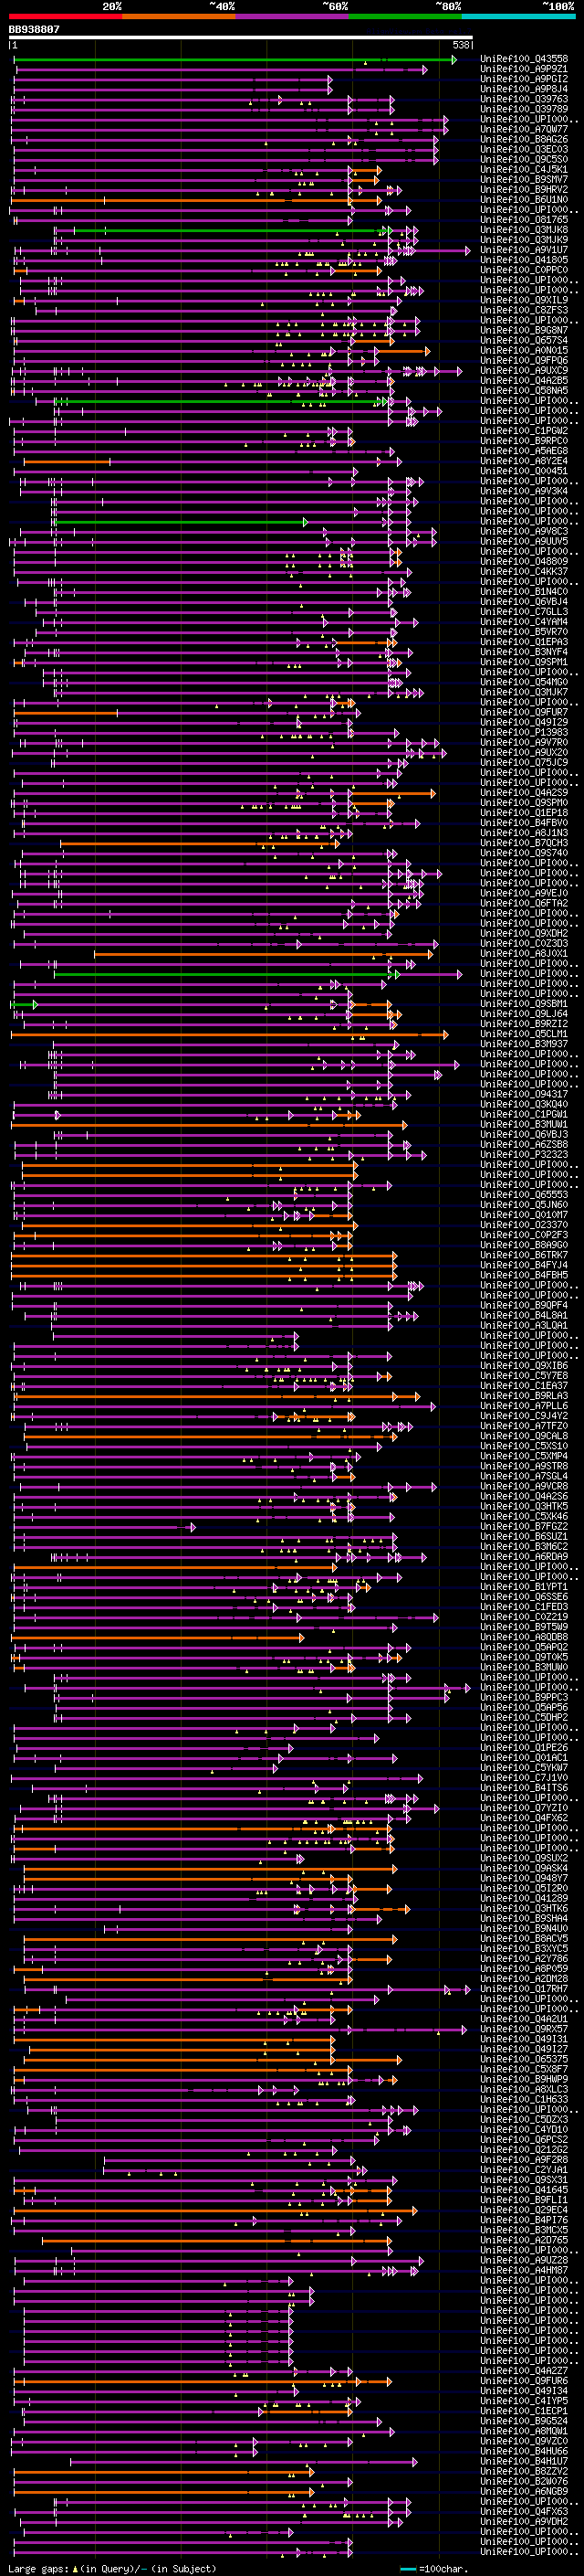Click the UniRef100_Q1EPA3 entry
The image size is (584, 2576).
click(524, 642)
